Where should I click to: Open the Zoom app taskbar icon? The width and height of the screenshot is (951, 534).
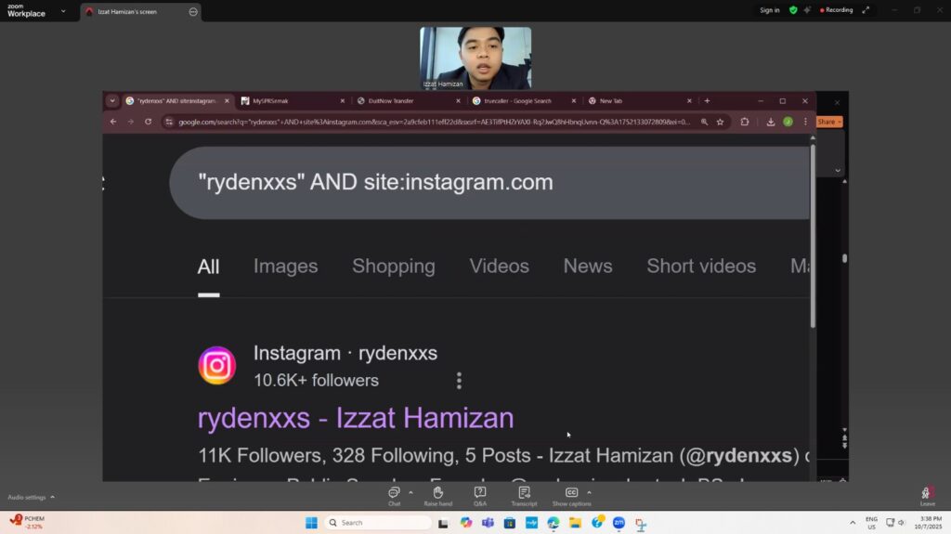pos(619,523)
